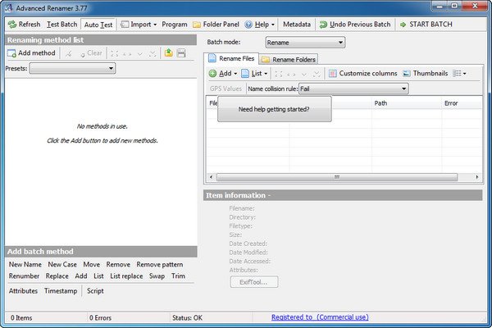Click the Path column header

pos(407,103)
